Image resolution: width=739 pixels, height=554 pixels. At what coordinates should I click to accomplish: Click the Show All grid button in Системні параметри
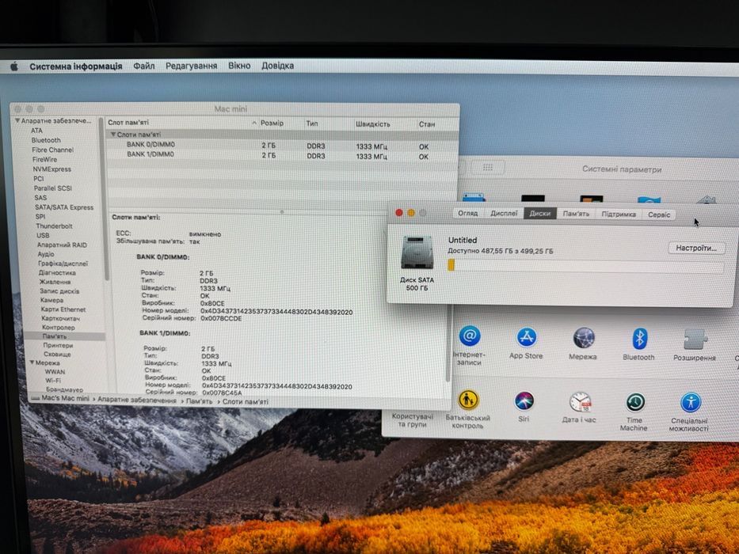488,167
